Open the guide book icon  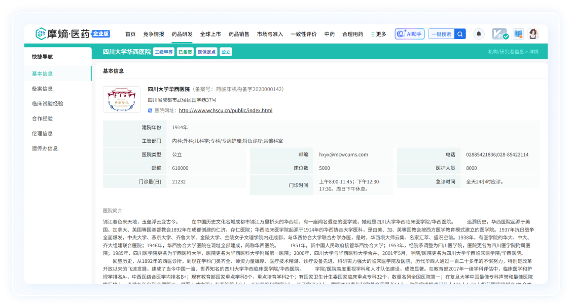(518, 34)
